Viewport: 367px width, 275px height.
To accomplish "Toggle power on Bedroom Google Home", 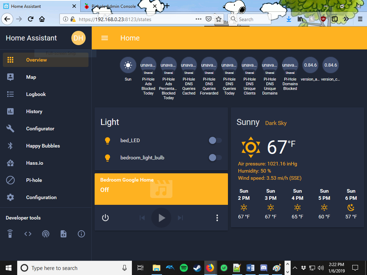I will pos(105,217).
